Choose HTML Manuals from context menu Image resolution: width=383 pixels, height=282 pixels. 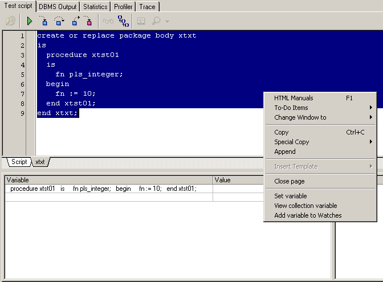pos(320,98)
